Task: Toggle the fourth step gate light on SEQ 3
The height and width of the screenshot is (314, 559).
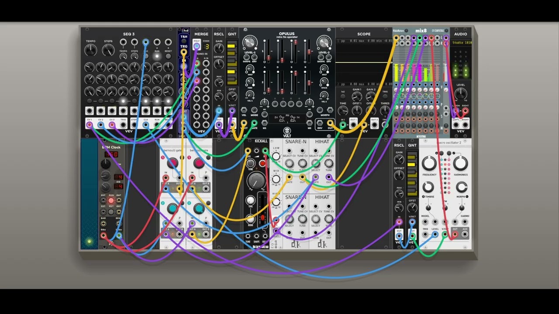Action: click(x=123, y=102)
